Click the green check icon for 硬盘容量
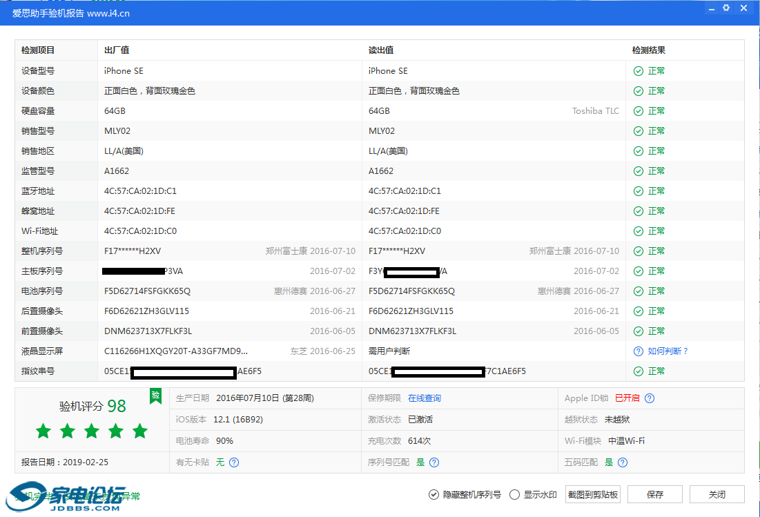This screenshot has width=760, height=517. coord(639,111)
